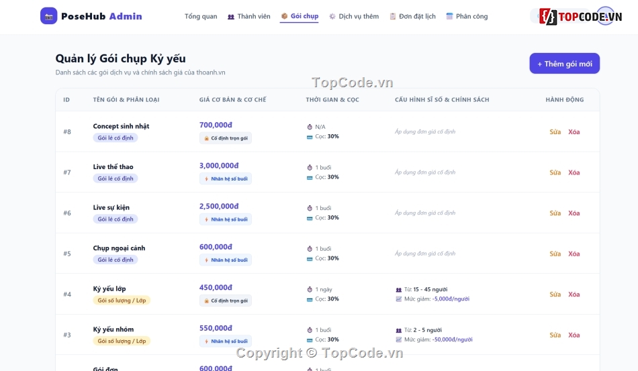The height and width of the screenshot is (371, 638).
Task: Click Xóa for Live sự kiện
Action: pyautogui.click(x=574, y=213)
